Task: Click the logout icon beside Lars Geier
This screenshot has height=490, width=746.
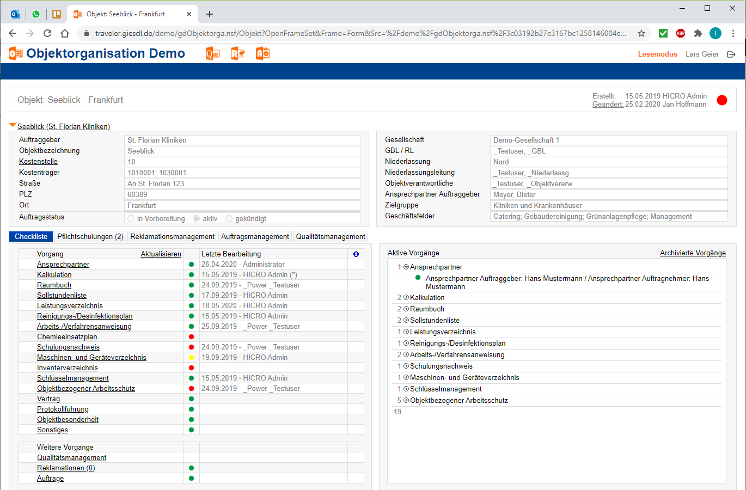Action: pos(731,54)
